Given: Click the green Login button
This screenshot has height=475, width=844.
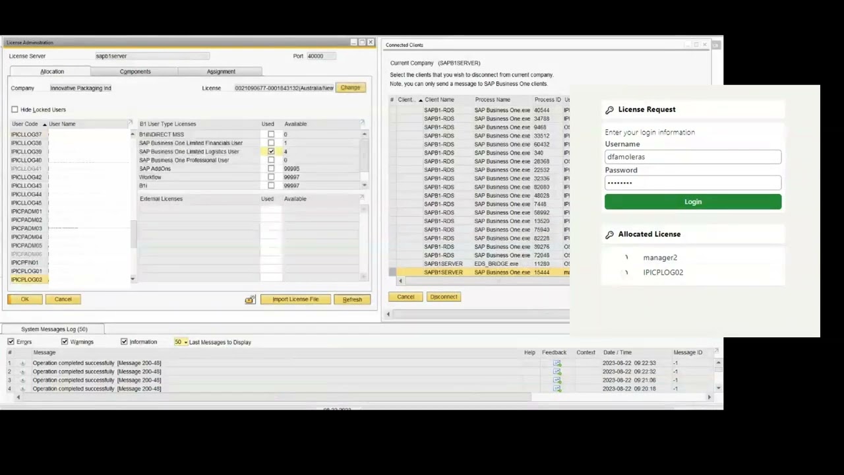Looking at the screenshot, I should pos(693,202).
